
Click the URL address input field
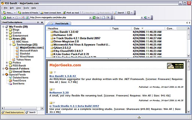(60, 18)
